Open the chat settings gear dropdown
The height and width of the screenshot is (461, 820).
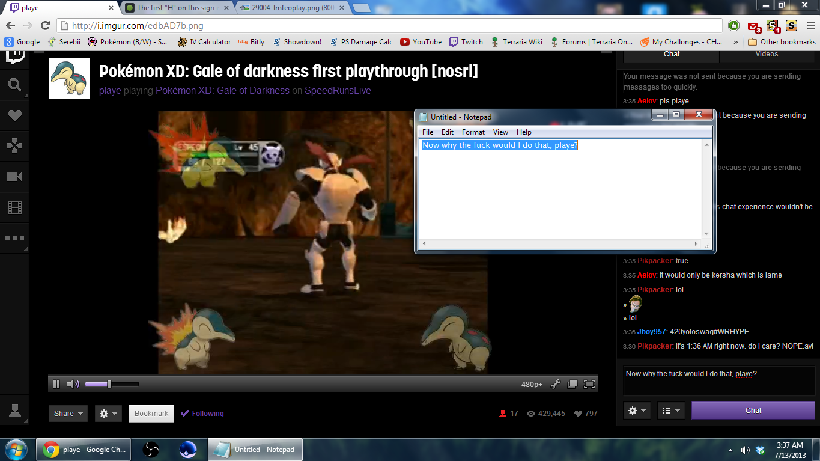click(x=637, y=411)
